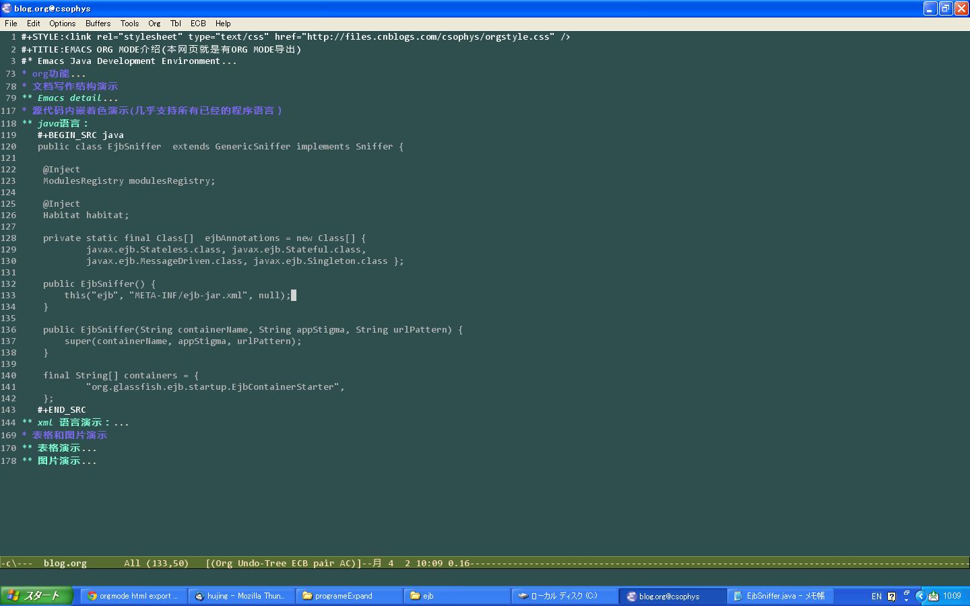
Task: Click the help icon in the language bar
Action: click(892, 597)
